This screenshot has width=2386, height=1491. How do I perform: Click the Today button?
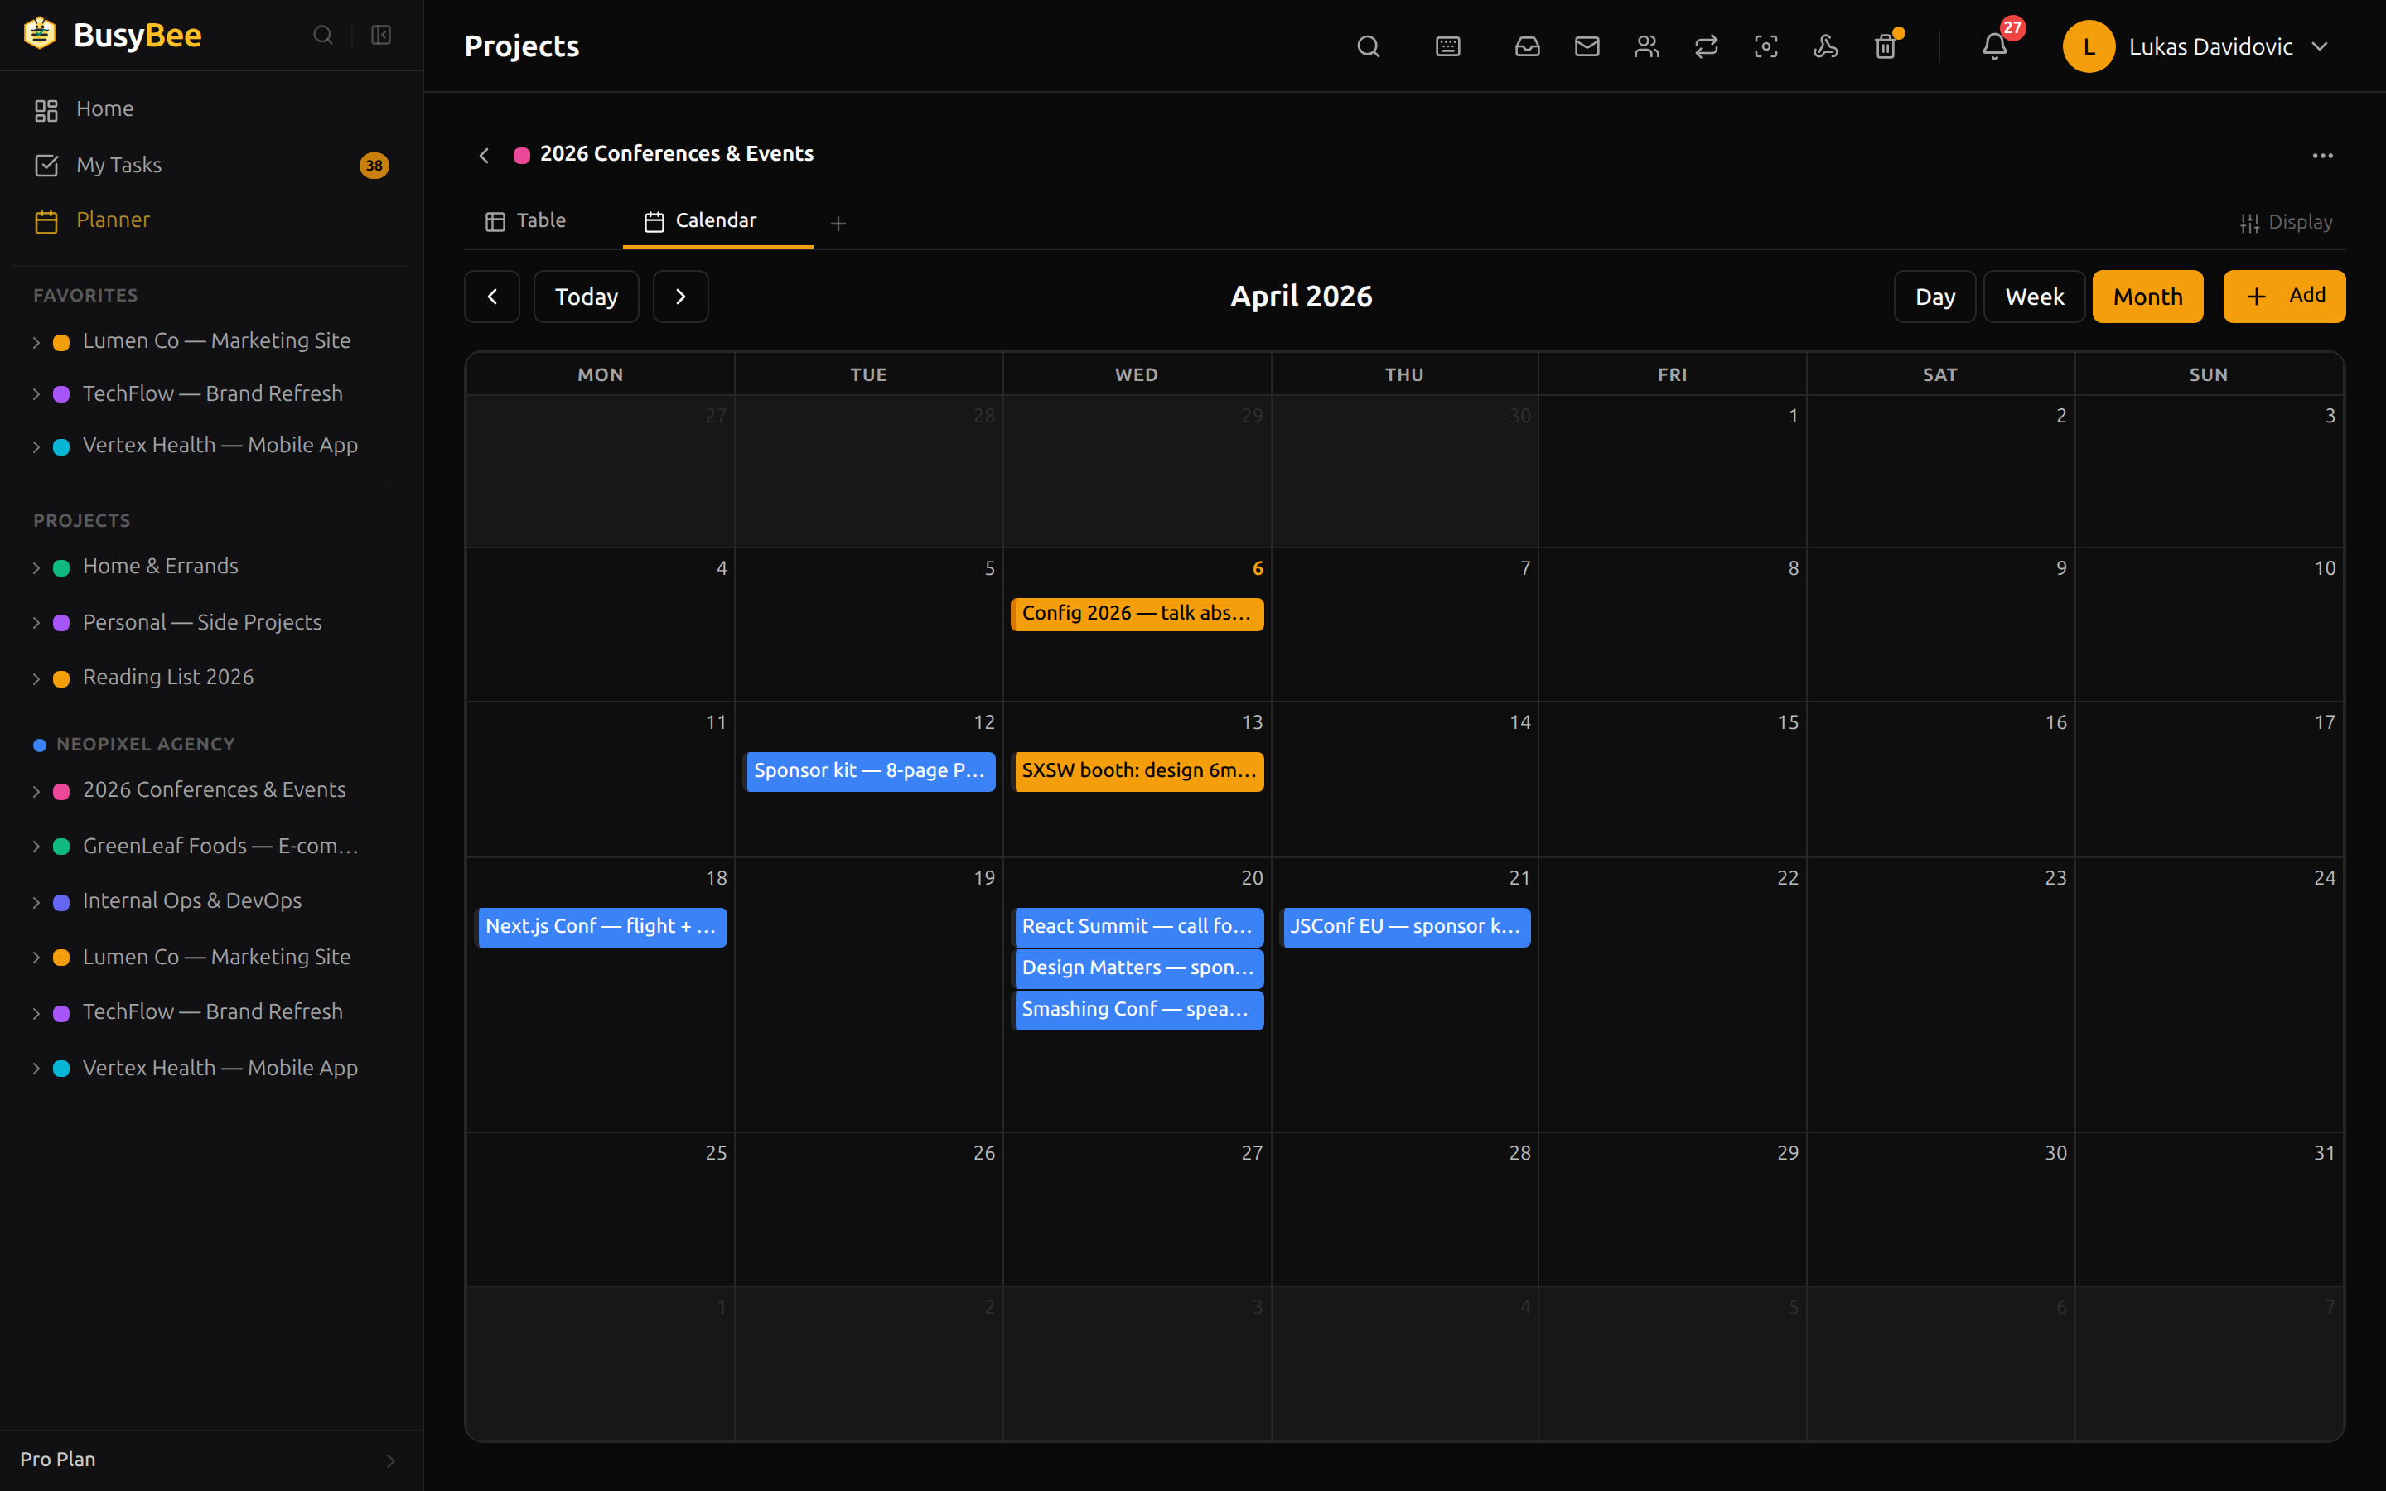(x=587, y=297)
